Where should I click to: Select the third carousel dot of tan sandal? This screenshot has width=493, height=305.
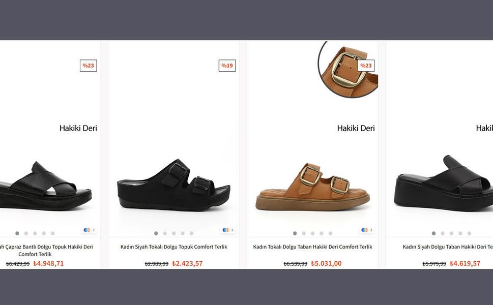pos(312,233)
